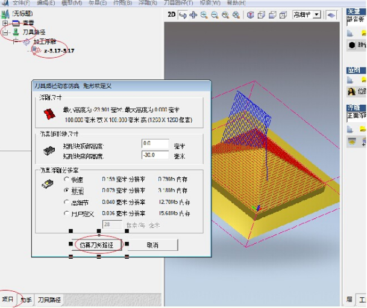Click the zoom to fit magnifier icon
Image resolution: width=367 pixels, height=308 pixels.
(236, 15)
